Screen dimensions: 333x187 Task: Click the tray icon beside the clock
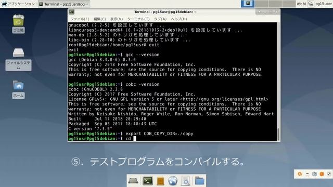[x=311, y=4]
